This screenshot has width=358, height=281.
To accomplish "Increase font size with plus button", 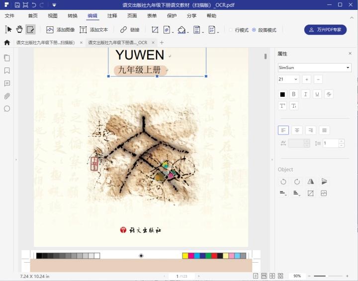I will [x=307, y=79].
